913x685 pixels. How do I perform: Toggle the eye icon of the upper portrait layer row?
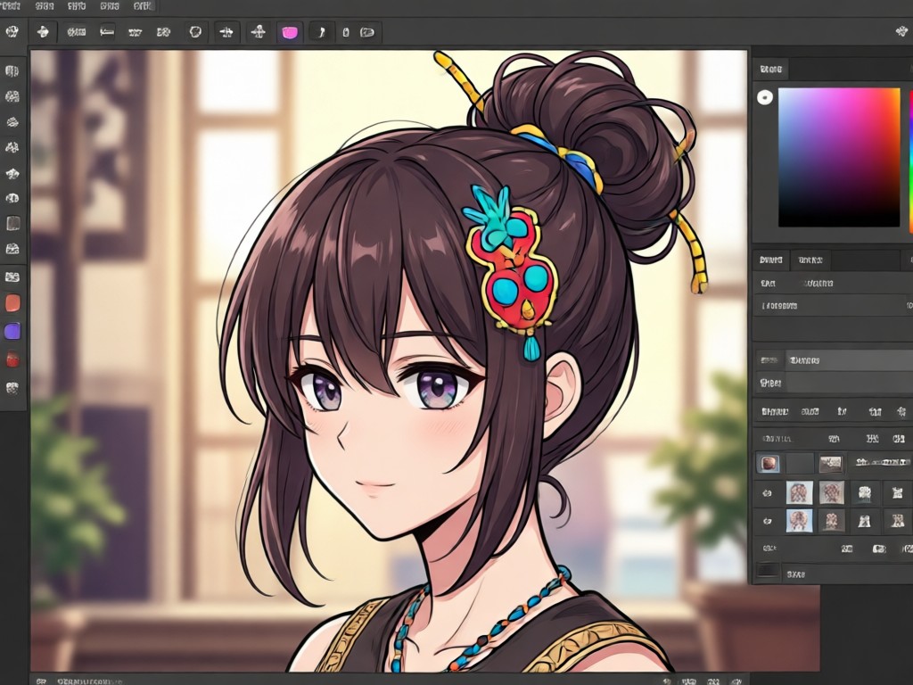tap(768, 492)
